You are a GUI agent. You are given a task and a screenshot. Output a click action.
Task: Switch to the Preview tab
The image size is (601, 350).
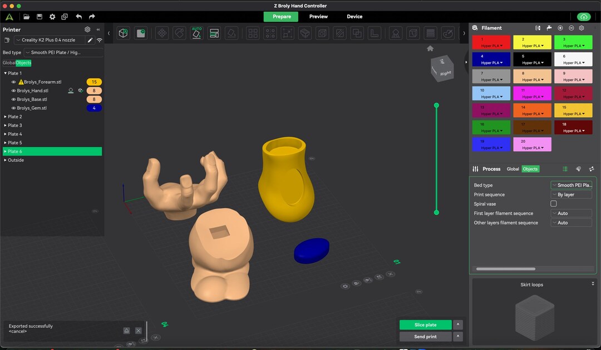[x=318, y=17]
